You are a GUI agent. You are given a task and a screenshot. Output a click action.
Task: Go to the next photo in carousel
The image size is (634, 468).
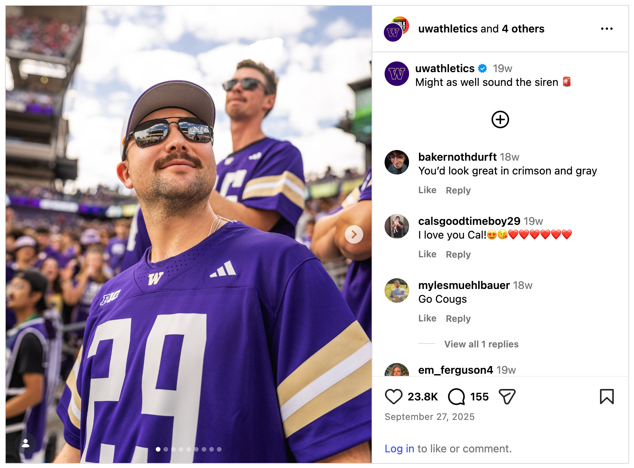(x=354, y=234)
